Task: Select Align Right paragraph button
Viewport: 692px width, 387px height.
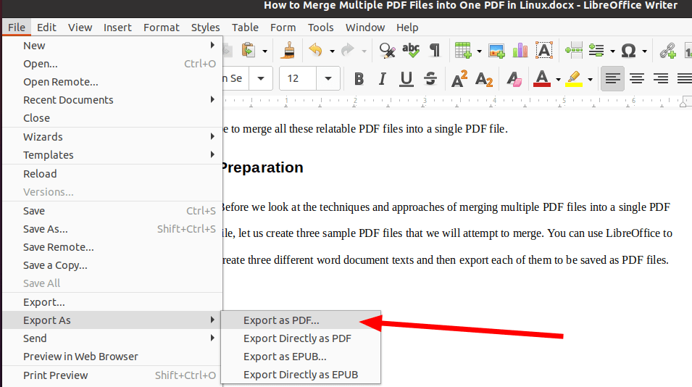Action: [x=661, y=79]
